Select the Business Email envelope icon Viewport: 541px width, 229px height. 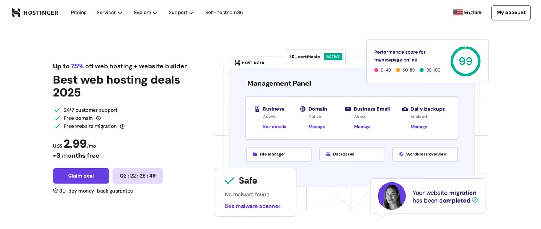[x=348, y=109]
